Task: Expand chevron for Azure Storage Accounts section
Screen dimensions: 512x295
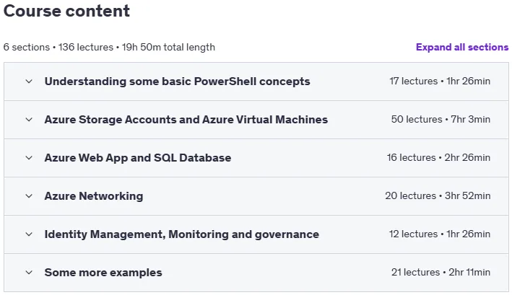Action: point(29,120)
